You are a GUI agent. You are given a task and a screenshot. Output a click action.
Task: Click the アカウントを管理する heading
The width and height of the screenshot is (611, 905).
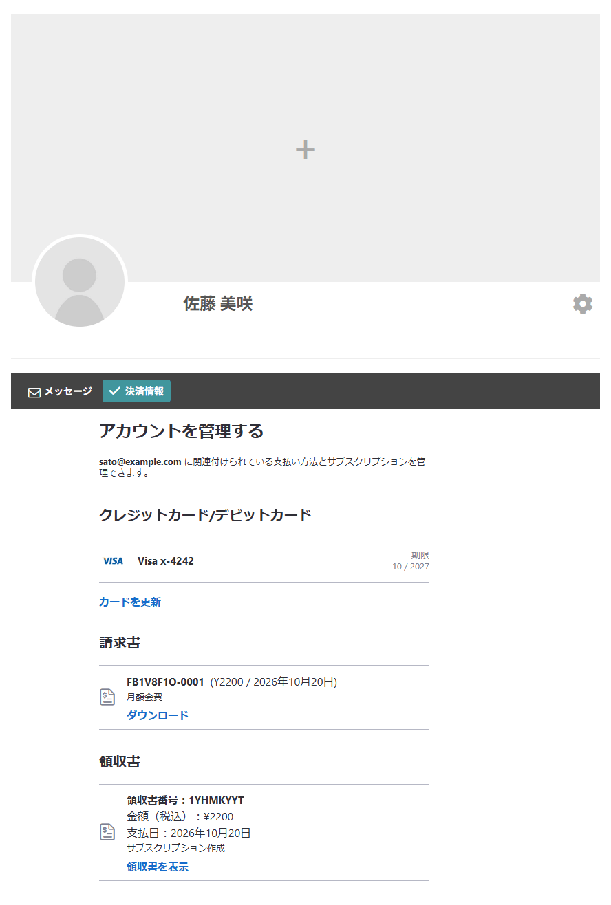[182, 431]
